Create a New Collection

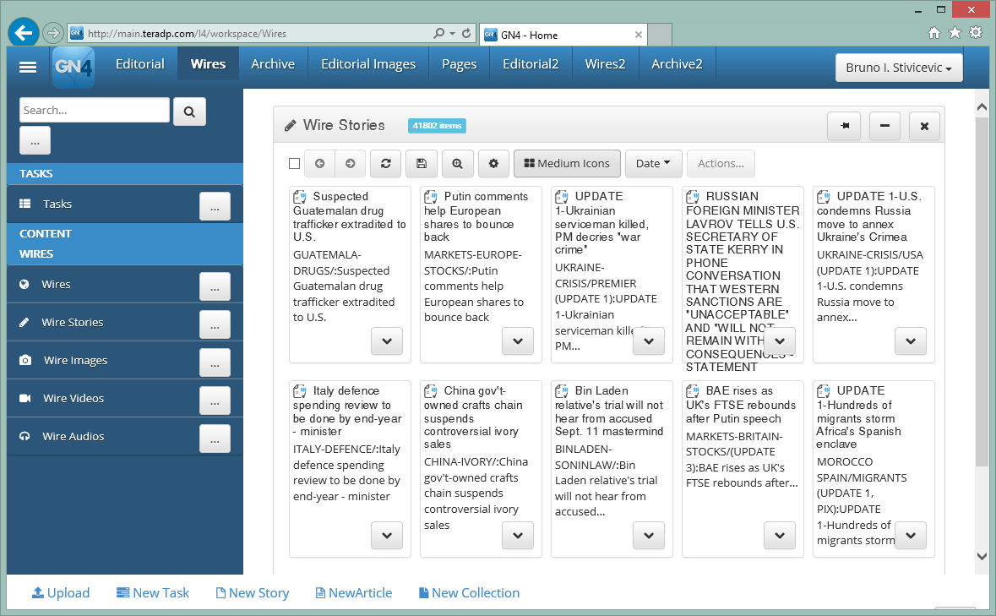469,593
